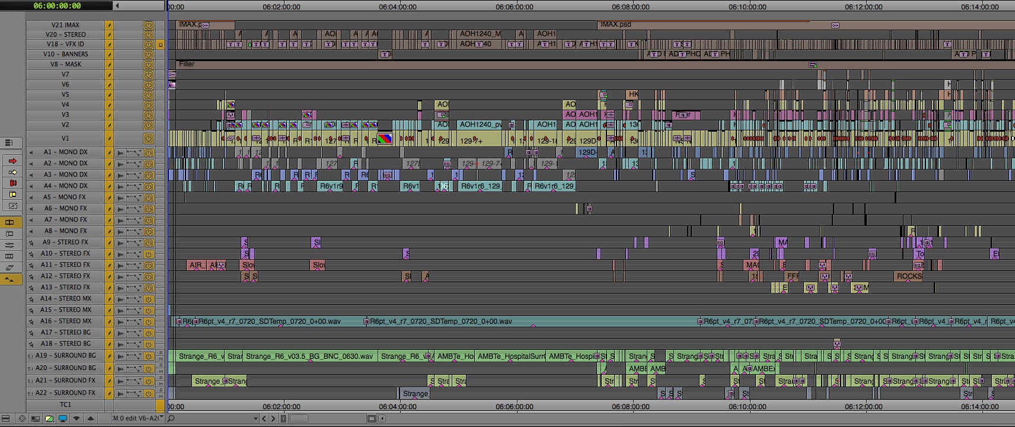Viewport: 1015px width, 427px height.
Task: Toggle the sync lock on track V1
Action: click(109, 138)
